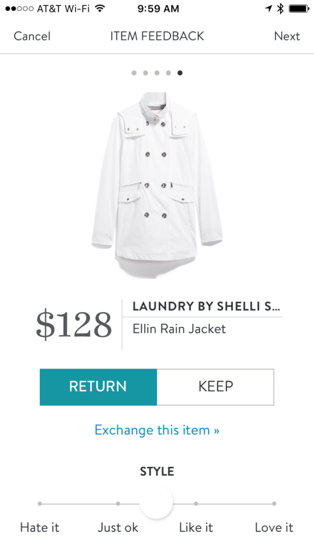Tap the cellular signal strength dots

(20, 9)
